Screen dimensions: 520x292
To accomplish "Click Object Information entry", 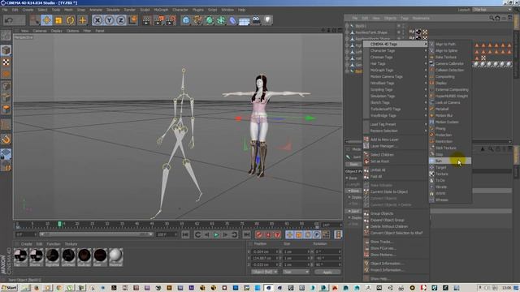I will 396,264.
